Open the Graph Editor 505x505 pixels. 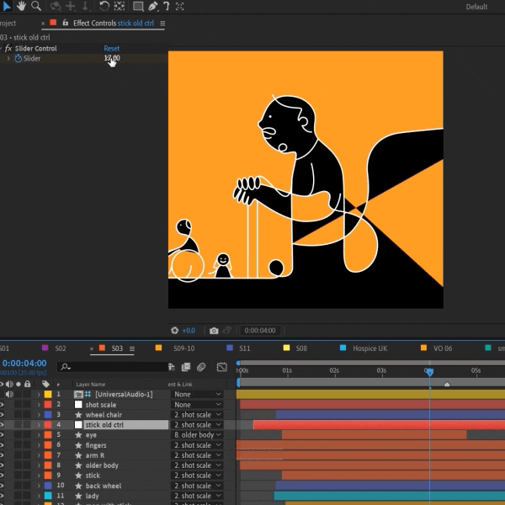point(222,367)
